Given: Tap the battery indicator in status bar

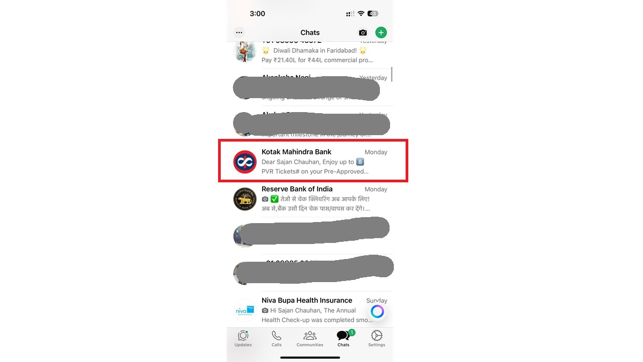Looking at the screenshot, I should (373, 13).
